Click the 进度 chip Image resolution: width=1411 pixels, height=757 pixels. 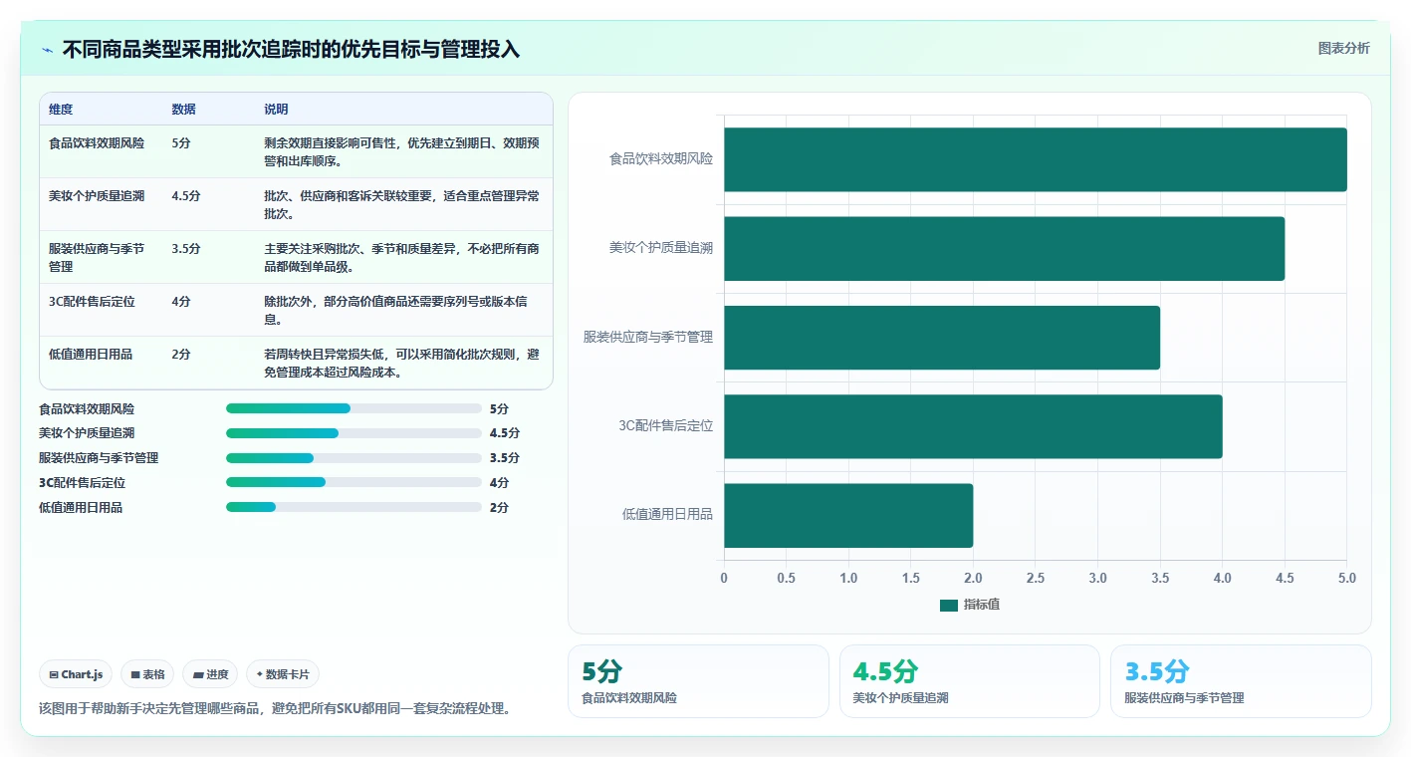coord(210,674)
